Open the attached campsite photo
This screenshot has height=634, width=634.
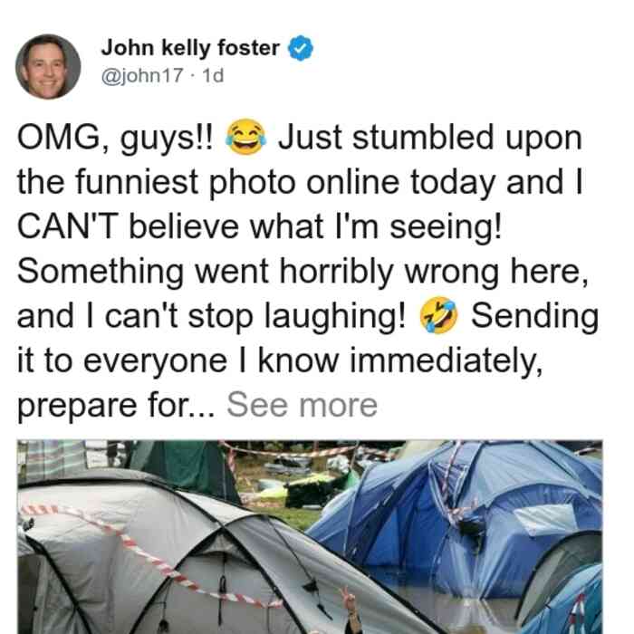(310, 536)
